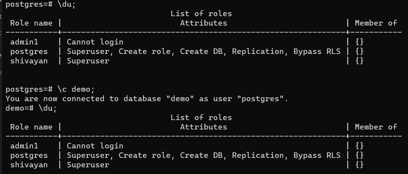Click shivayan's "Superuser" attribute in first table
This screenshot has height=174, width=408.
coord(88,61)
